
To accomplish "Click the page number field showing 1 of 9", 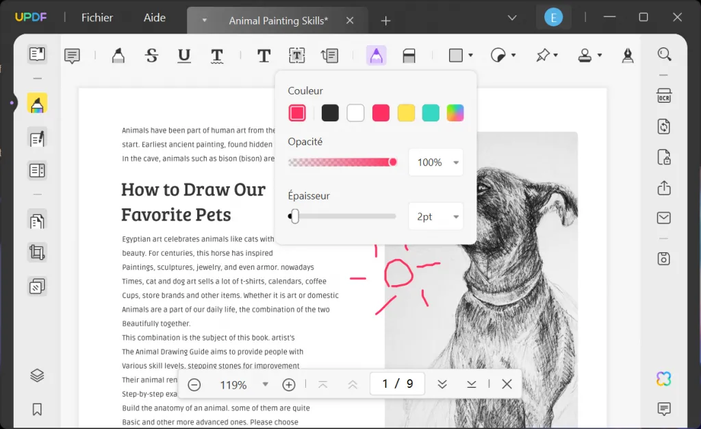I will tap(397, 384).
